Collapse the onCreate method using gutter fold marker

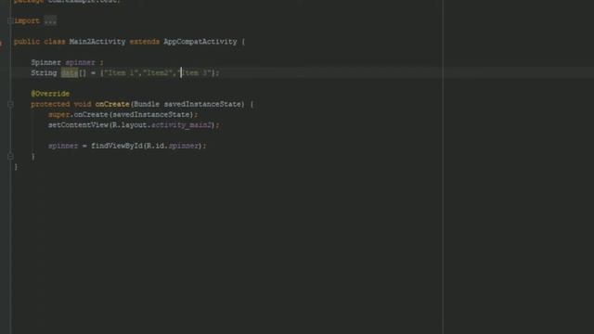click(10, 104)
